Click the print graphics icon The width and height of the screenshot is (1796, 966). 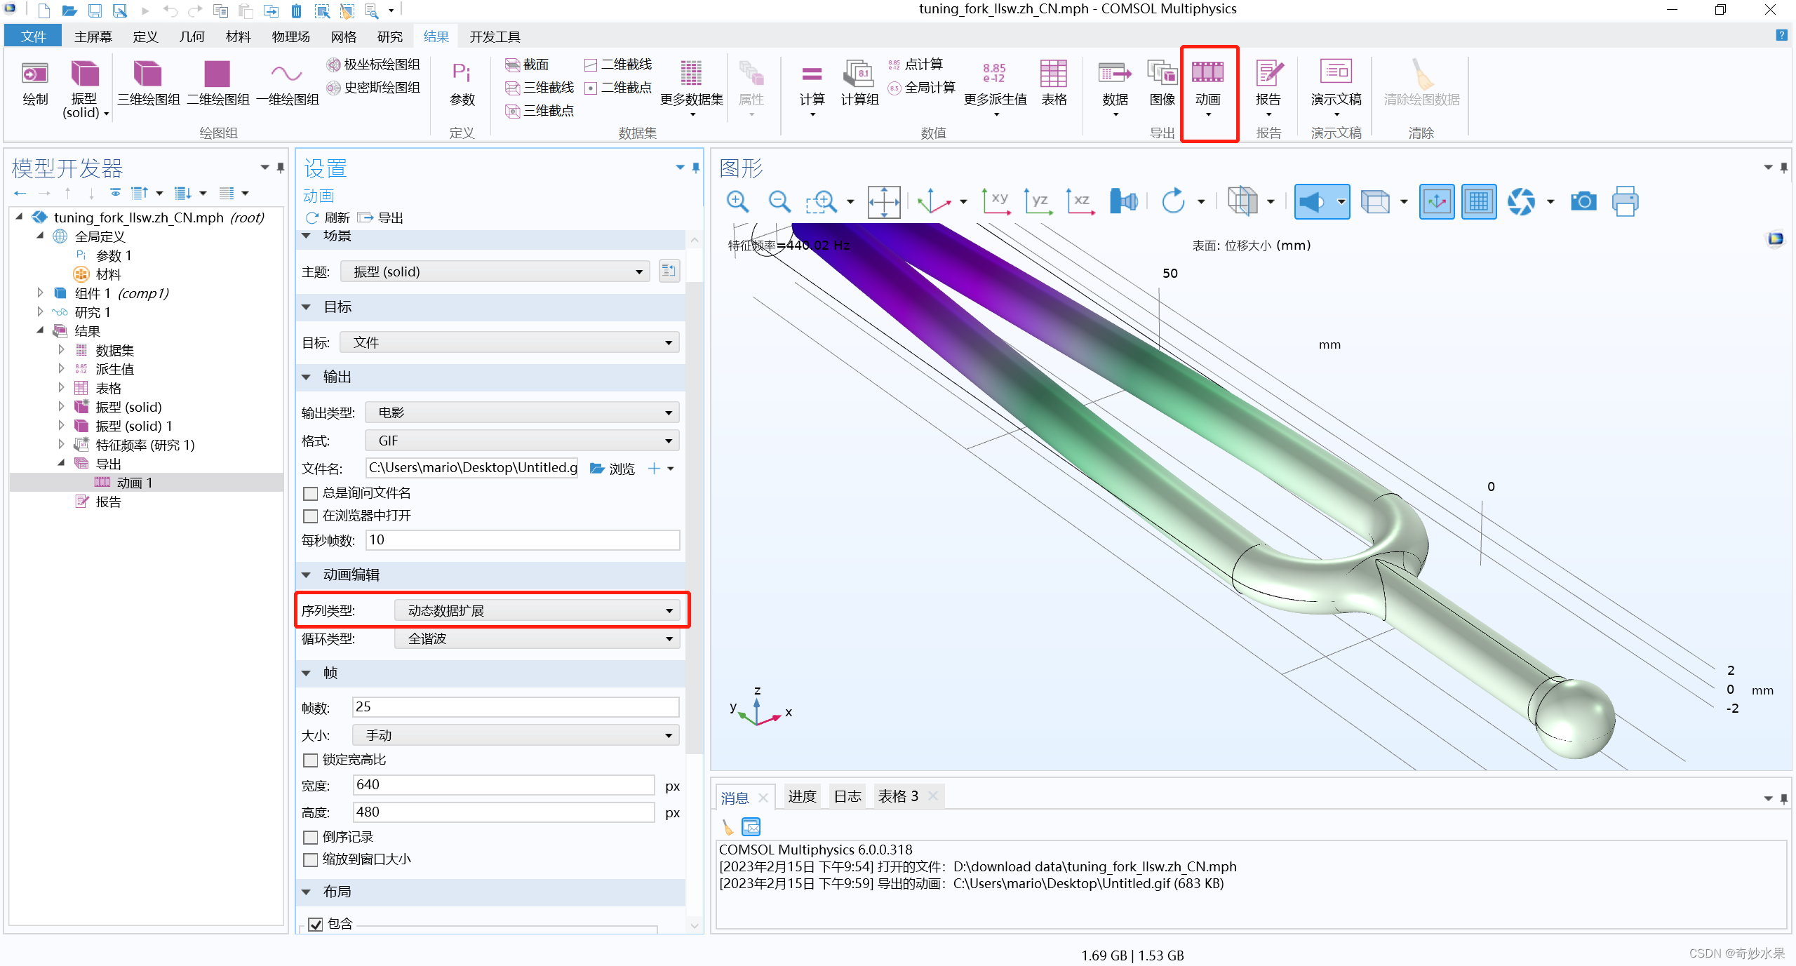pos(1625,202)
